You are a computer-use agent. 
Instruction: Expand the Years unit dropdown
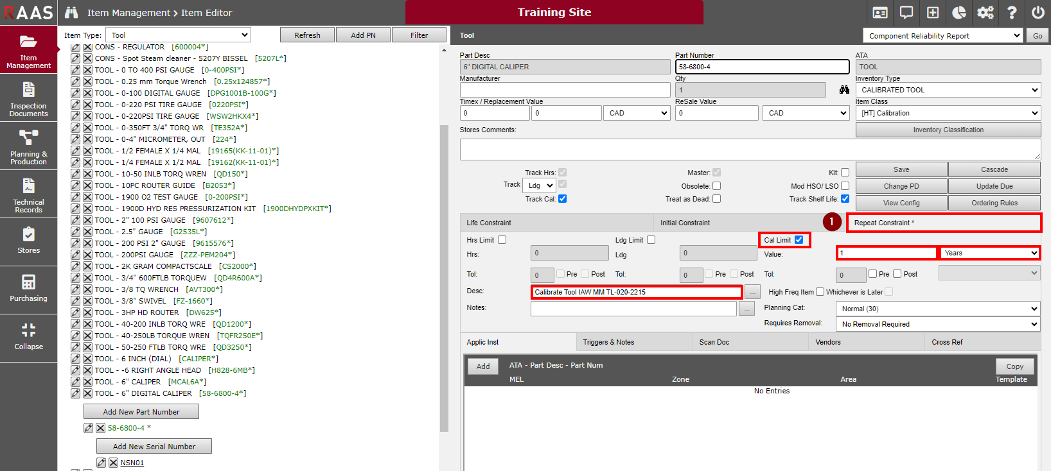[x=989, y=253]
